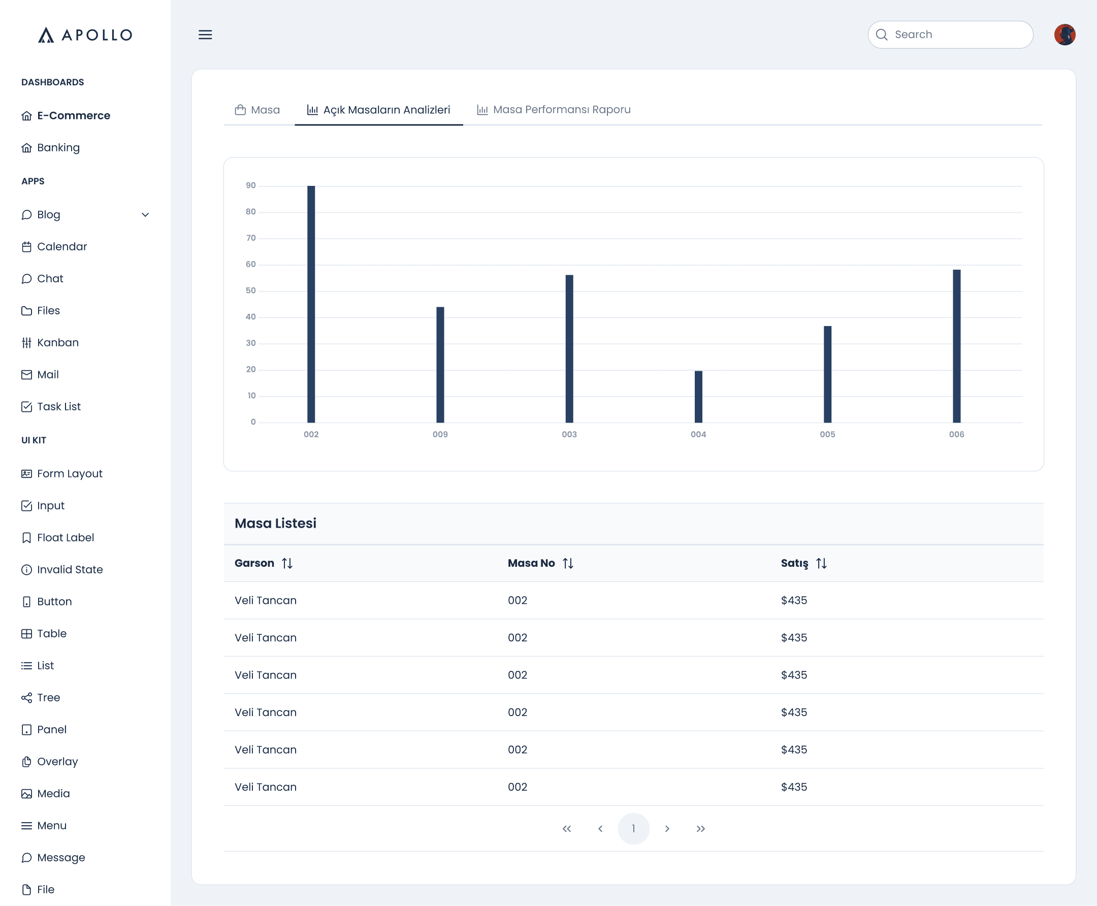Select Açık Masaların Analizleri tab
Image resolution: width=1097 pixels, height=906 pixels.
(x=379, y=110)
